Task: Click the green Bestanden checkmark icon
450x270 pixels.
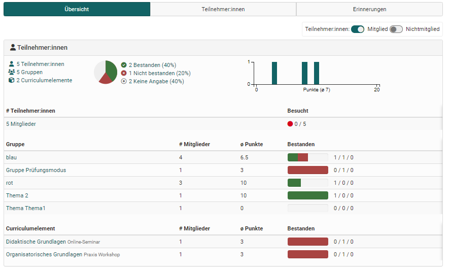Action: (124, 65)
